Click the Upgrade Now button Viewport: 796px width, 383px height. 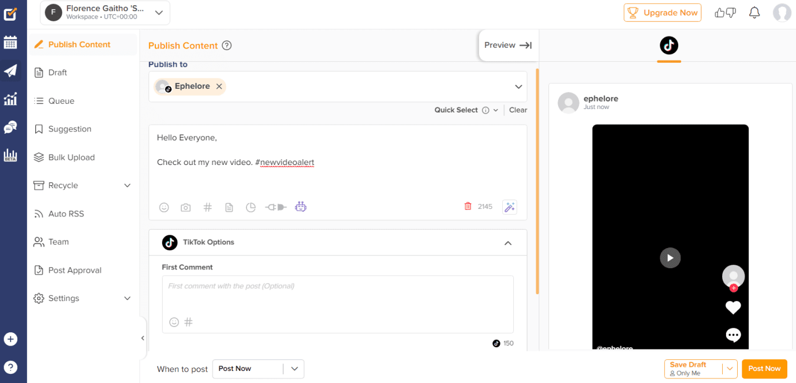(662, 12)
